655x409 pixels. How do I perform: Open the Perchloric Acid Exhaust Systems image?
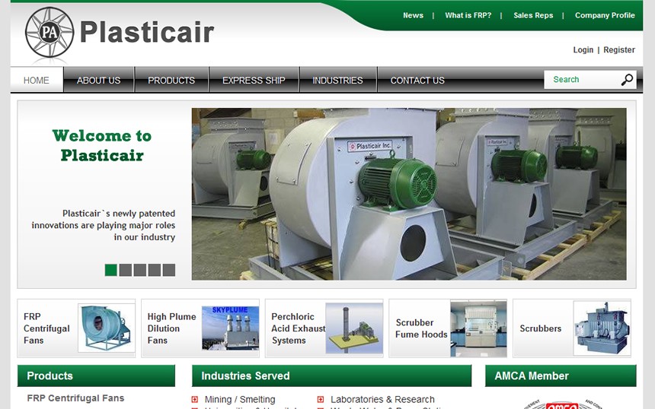point(354,328)
